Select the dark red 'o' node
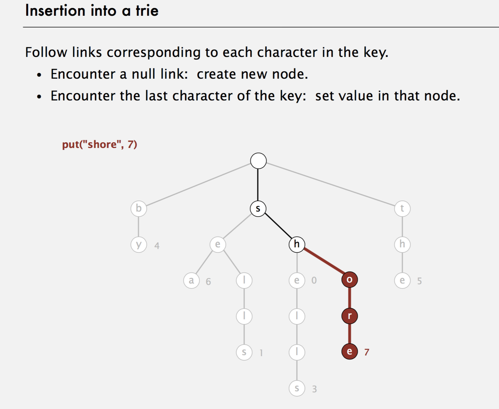499x409 pixels. coord(349,280)
